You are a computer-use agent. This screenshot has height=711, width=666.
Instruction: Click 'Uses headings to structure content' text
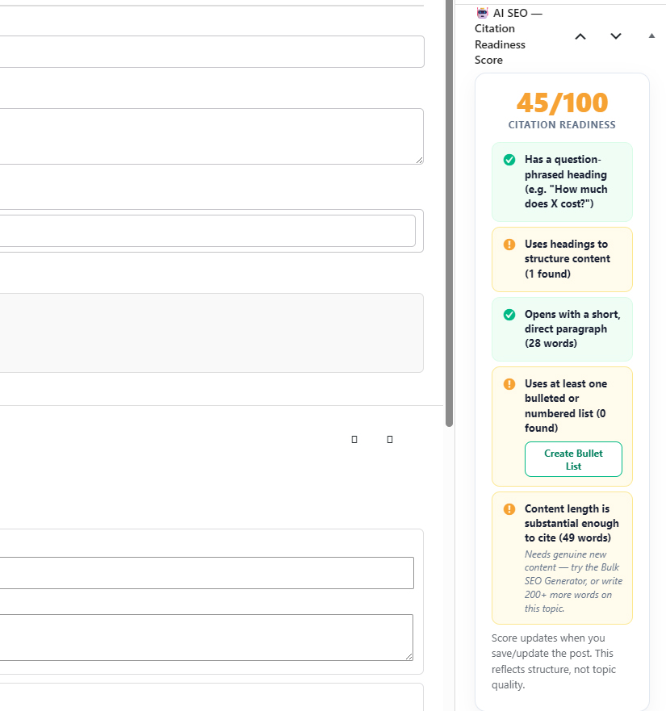tap(568, 259)
